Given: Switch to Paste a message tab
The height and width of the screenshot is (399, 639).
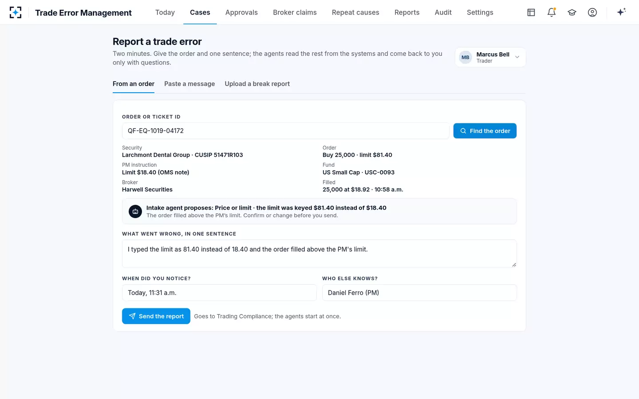Looking at the screenshot, I should [189, 84].
